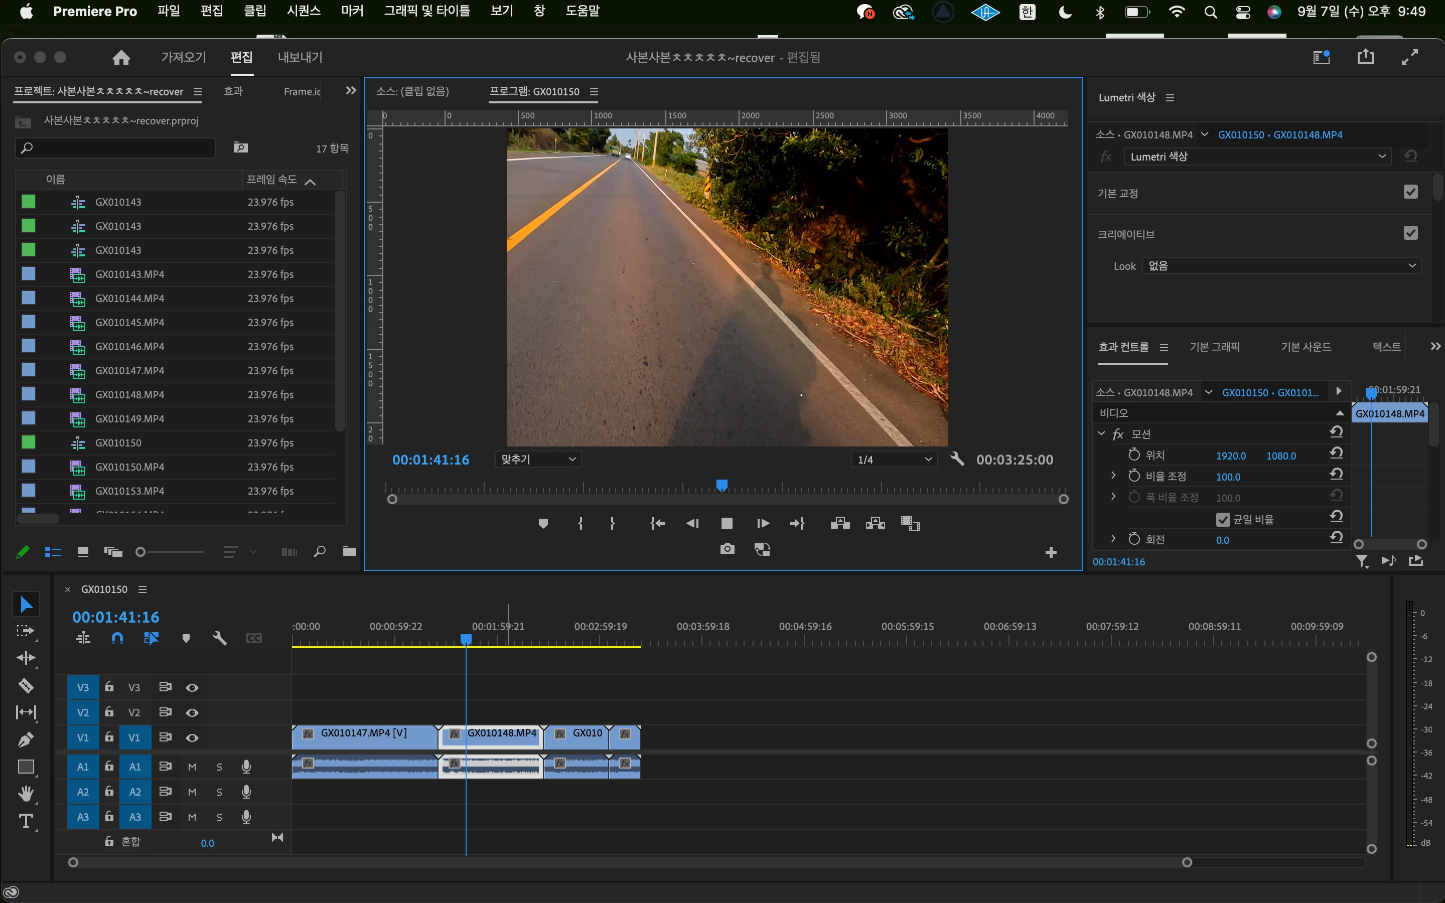
Task: Click the Export Frame camera icon
Action: click(727, 549)
